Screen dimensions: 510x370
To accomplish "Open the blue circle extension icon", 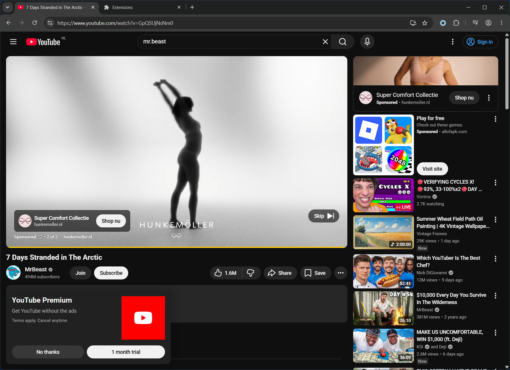I will 443,23.
